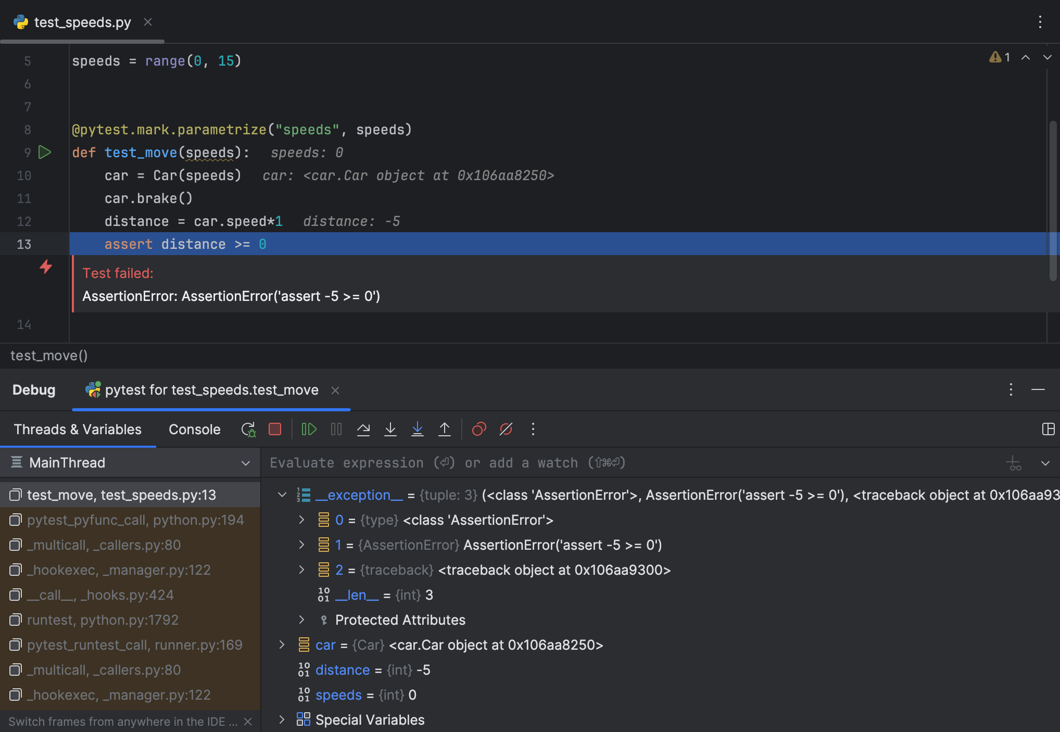
Task: Click the Resume Program icon
Action: (x=309, y=430)
